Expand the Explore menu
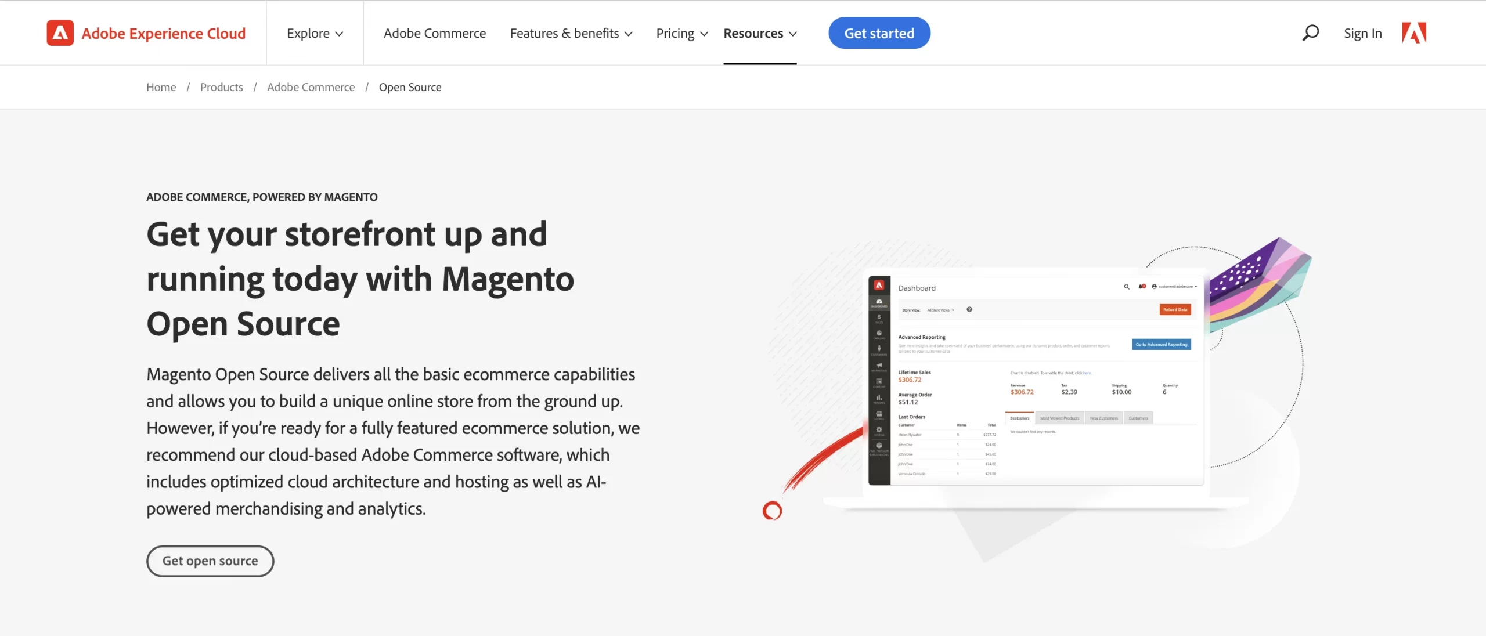 315,33
